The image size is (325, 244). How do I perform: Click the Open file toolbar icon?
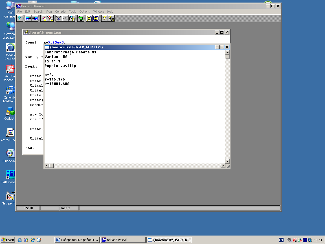[28, 18]
